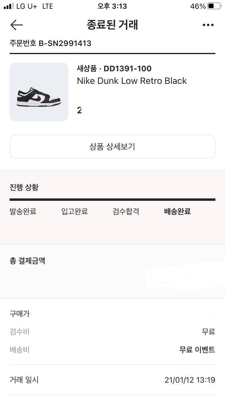Viewport: 225px width, 401px height.
Task: Select the 발송완료 progress step
Action: 23,211
